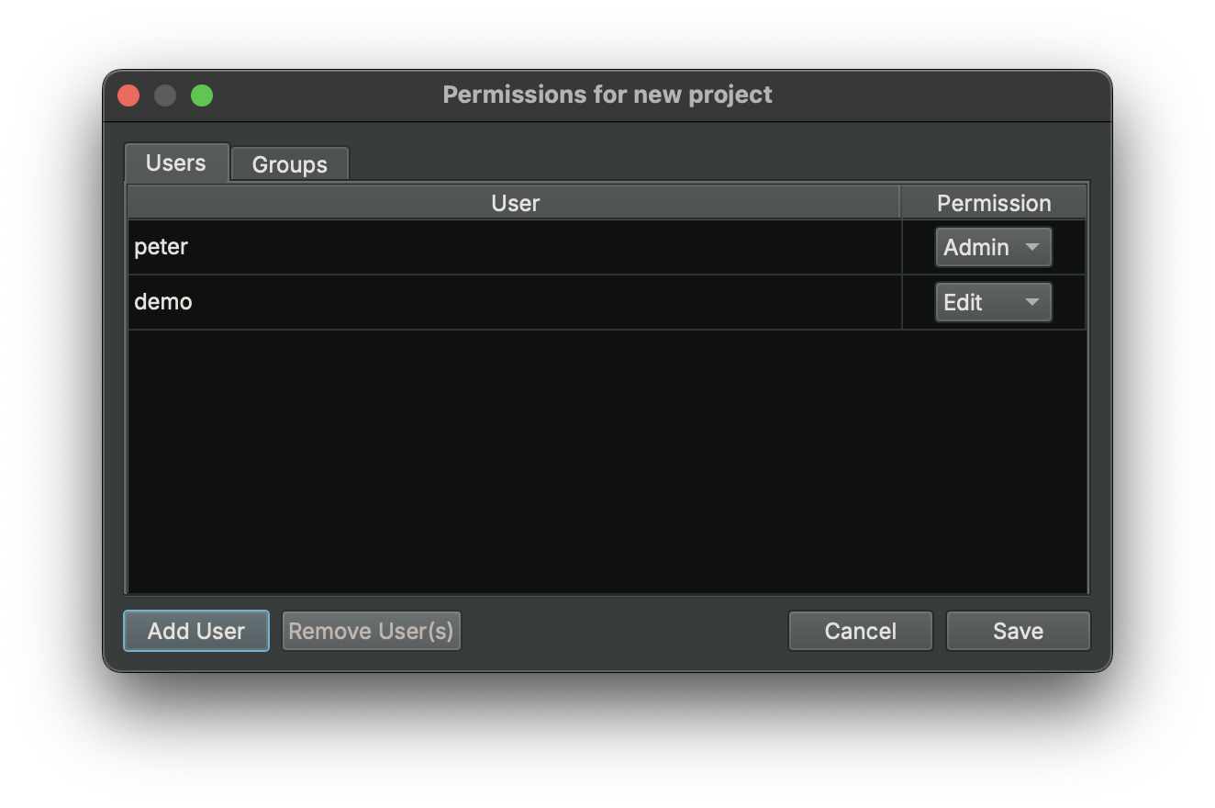Click the green zoom traffic light

(x=201, y=95)
